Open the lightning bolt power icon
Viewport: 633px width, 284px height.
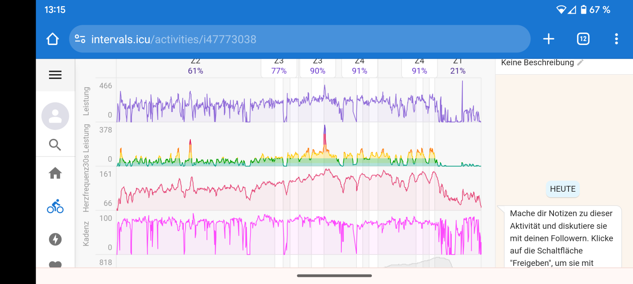55,239
